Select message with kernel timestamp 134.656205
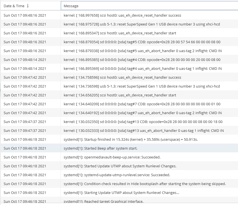The height and width of the screenshot is (205, 238). pos(120,95)
